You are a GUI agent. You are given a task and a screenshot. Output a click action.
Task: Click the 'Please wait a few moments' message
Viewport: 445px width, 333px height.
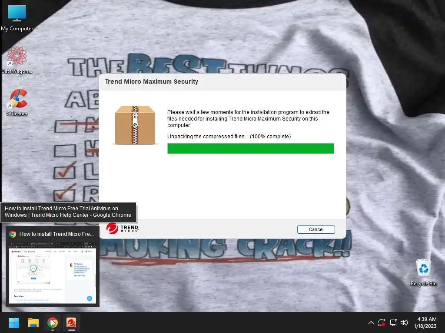(248, 119)
